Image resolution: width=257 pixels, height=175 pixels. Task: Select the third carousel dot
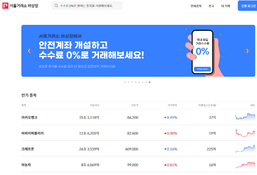point(132,82)
